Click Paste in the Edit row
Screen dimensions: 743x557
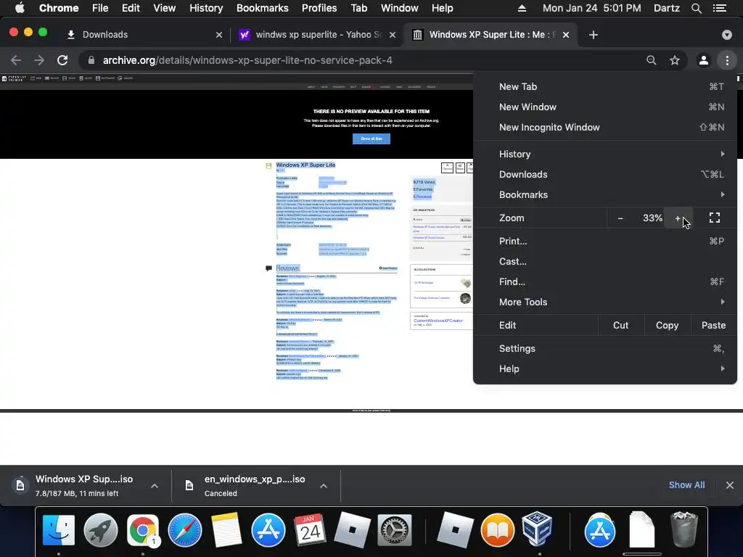tap(714, 326)
